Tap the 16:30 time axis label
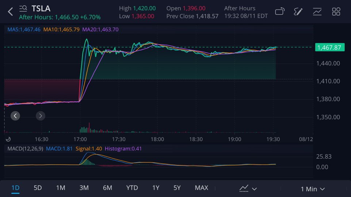Image resolution: width=351 pixels, height=197 pixels. coord(42,139)
